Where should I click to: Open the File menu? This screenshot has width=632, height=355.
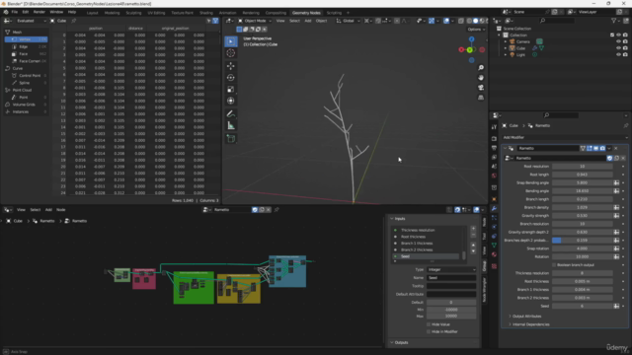pos(15,12)
